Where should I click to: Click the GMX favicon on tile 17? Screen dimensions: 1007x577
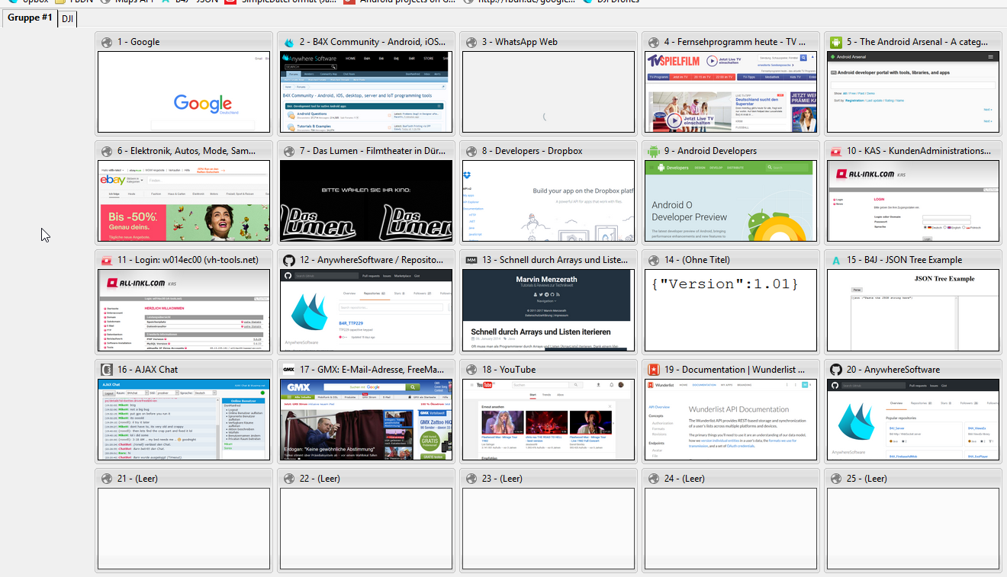289,370
